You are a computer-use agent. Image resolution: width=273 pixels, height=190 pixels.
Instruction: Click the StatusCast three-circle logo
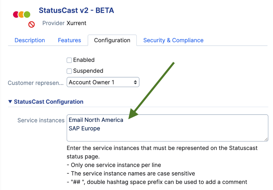[22, 14]
